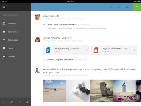Go to Projects in the sidebar
This screenshot has height=106, width=141.
click(x=11, y=57)
